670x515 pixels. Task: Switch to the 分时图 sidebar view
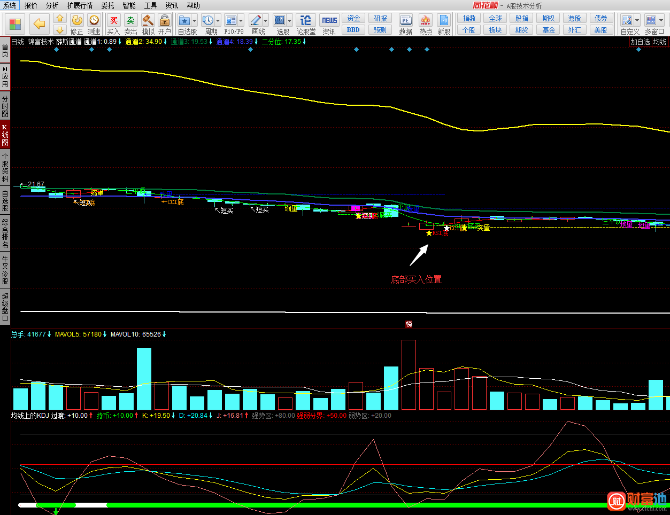[5, 106]
